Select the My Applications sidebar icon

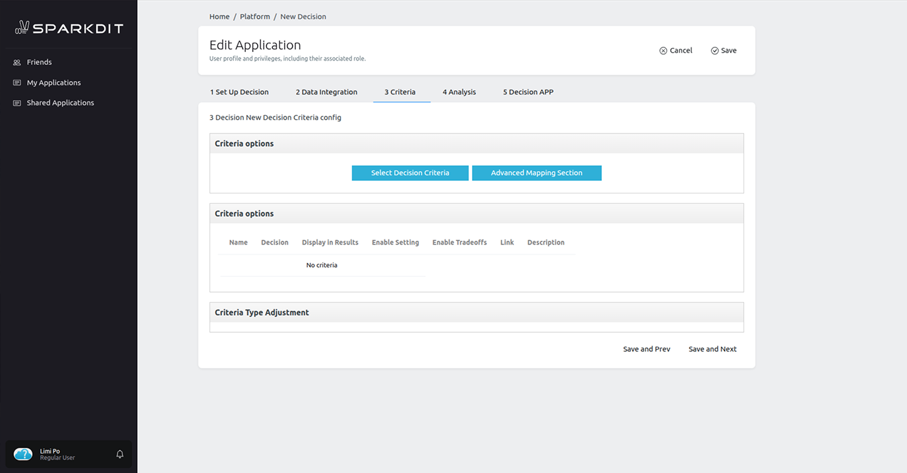coord(16,82)
